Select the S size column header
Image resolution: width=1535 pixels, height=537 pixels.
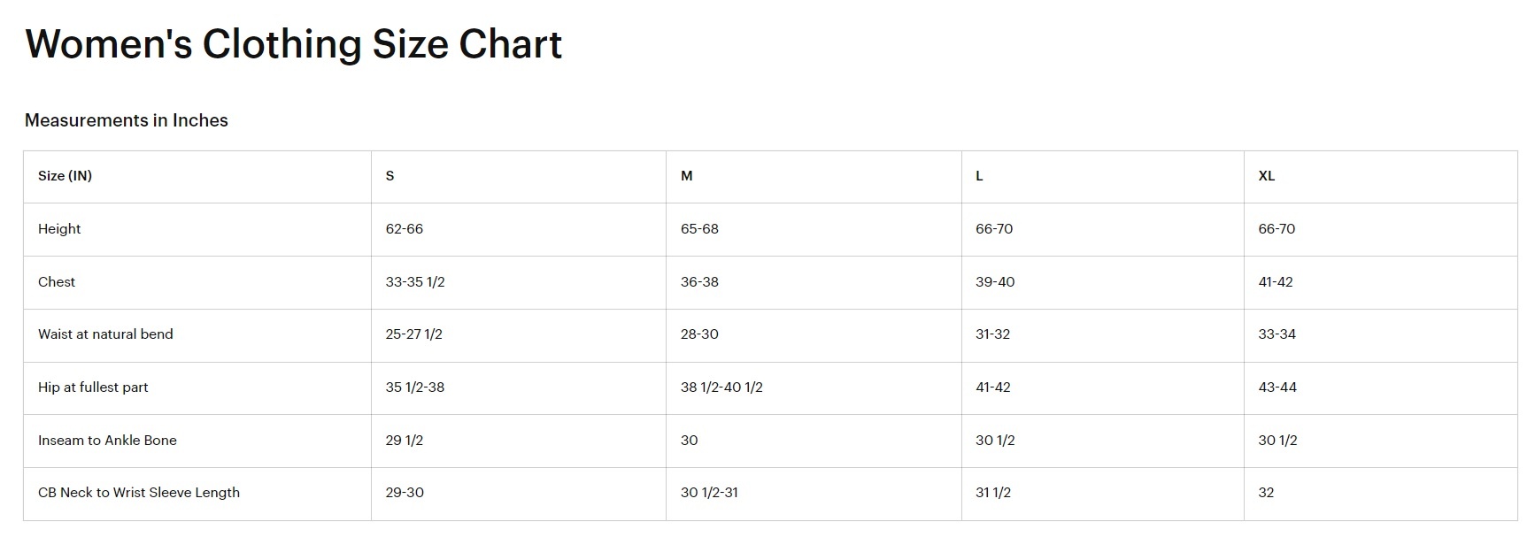tap(390, 176)
